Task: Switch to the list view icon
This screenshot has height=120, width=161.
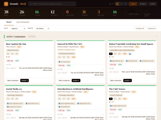Action: 121,4
